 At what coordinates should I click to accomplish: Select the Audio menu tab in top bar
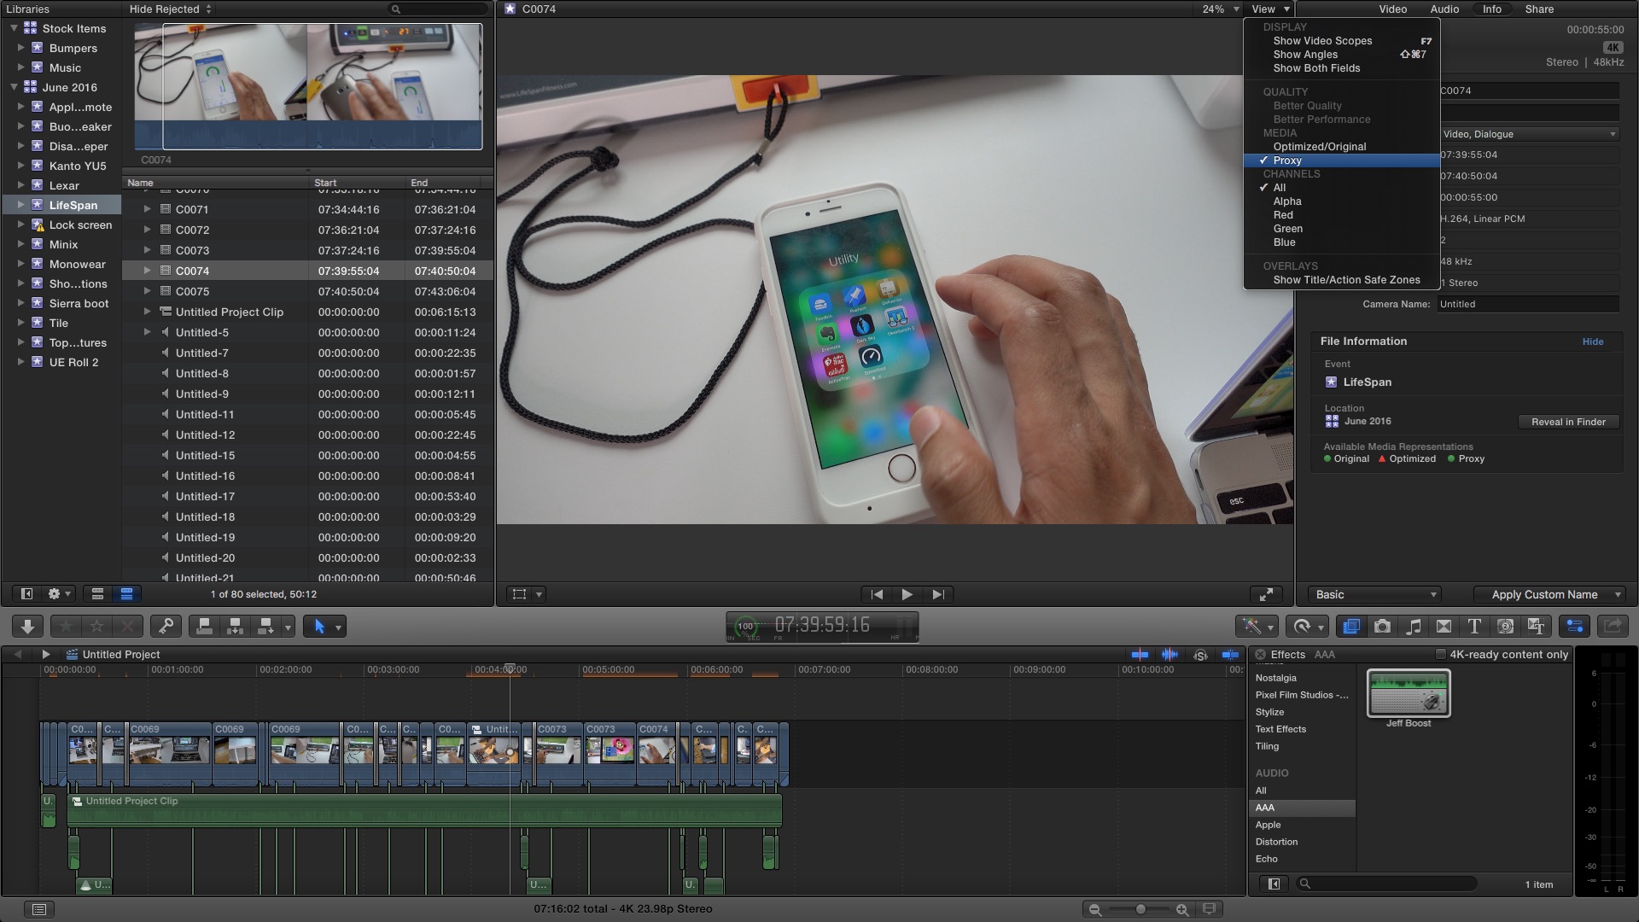1444,9
